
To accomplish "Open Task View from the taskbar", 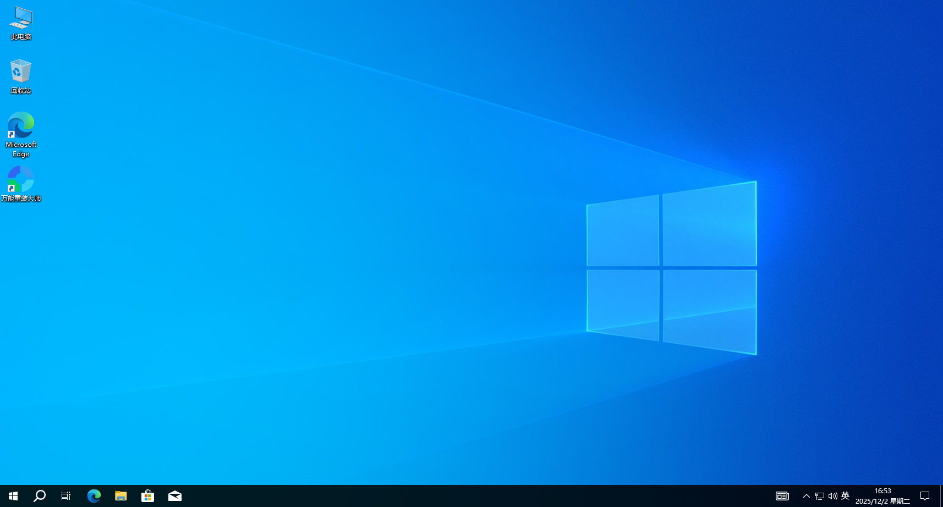I will [66, 496].
